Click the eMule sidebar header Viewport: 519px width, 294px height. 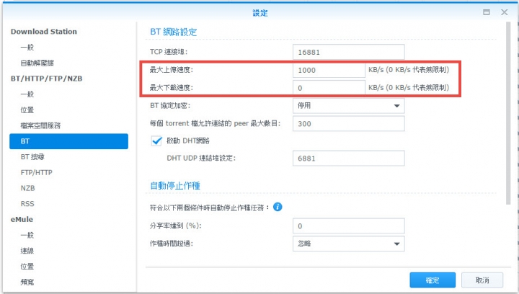tap(22, 219)
